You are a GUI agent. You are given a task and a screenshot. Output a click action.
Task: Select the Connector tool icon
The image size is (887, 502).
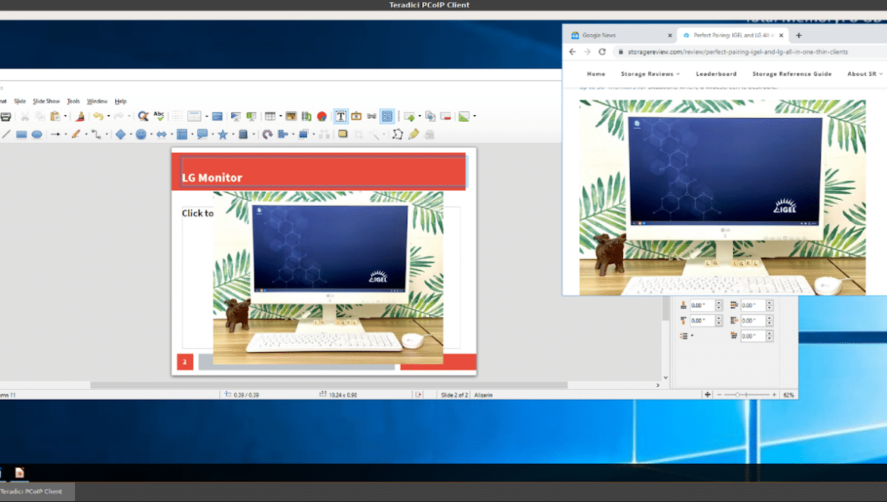pos(96,134)
